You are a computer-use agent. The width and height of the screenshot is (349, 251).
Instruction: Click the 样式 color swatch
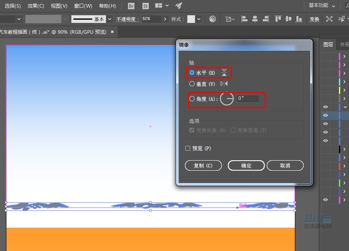tap(191, 19)
